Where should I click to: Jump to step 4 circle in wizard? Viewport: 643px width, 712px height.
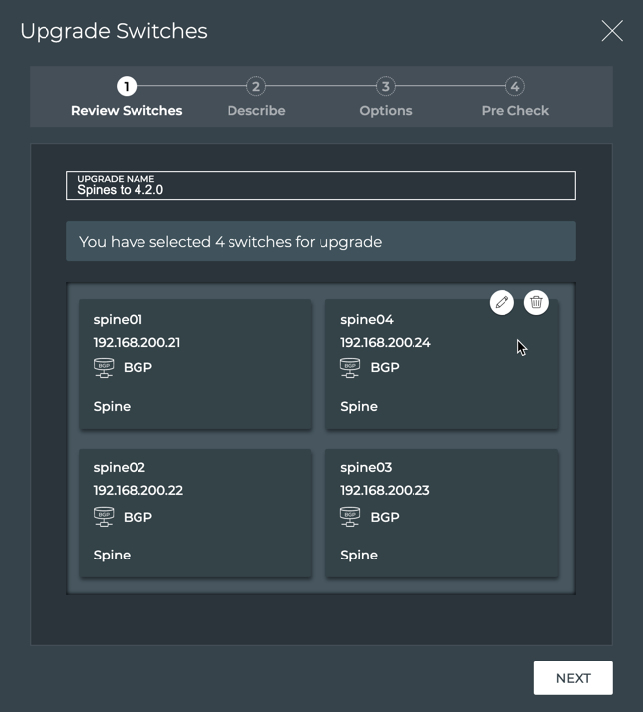click(514, 86)
